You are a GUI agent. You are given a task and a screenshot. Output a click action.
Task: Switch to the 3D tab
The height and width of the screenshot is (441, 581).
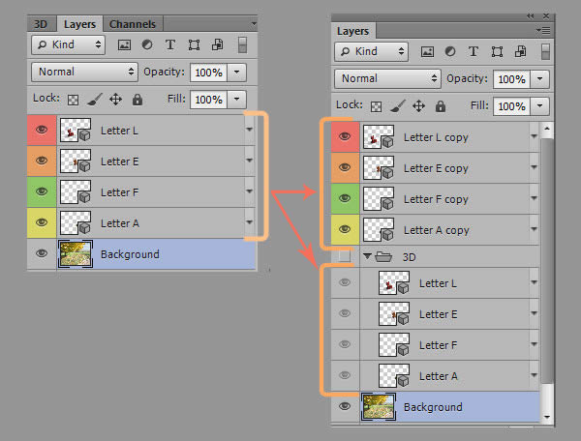pyautogui.click(x=41, y=23)
